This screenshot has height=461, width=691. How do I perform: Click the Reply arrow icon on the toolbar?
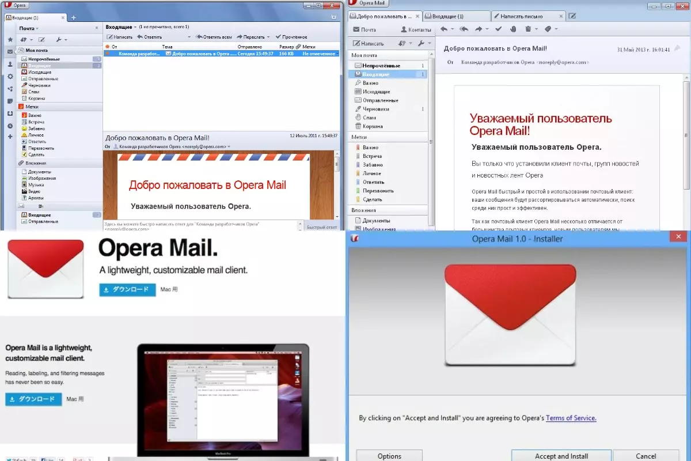point(443,28)
